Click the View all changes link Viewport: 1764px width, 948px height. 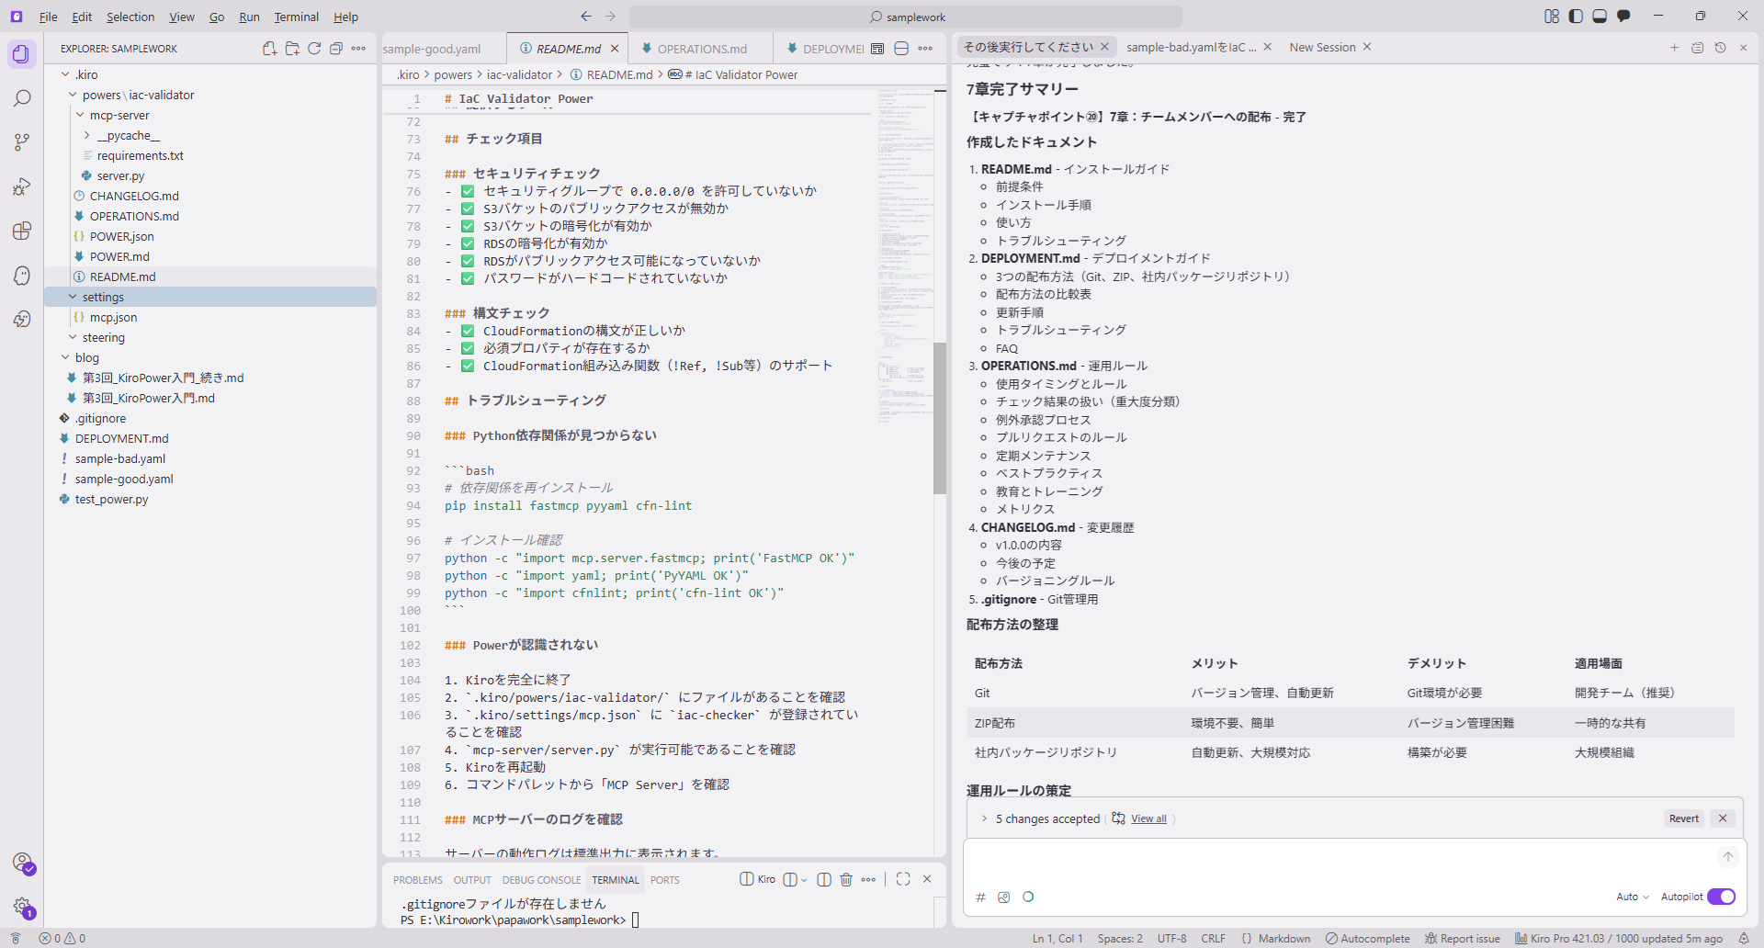1150,818
